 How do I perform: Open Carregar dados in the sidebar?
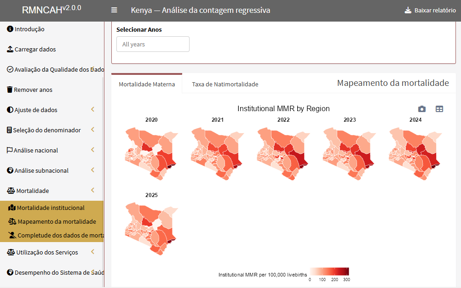click(52, 49)
